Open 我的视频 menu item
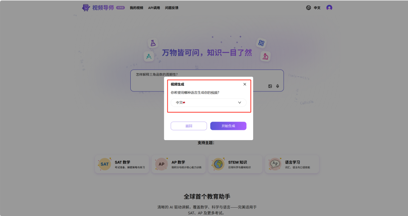 (x=136, y=8)
